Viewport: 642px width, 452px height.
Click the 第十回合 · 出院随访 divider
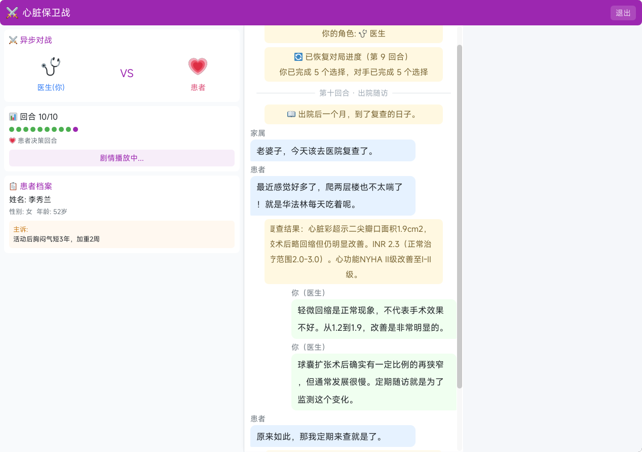tap(354, 93)
